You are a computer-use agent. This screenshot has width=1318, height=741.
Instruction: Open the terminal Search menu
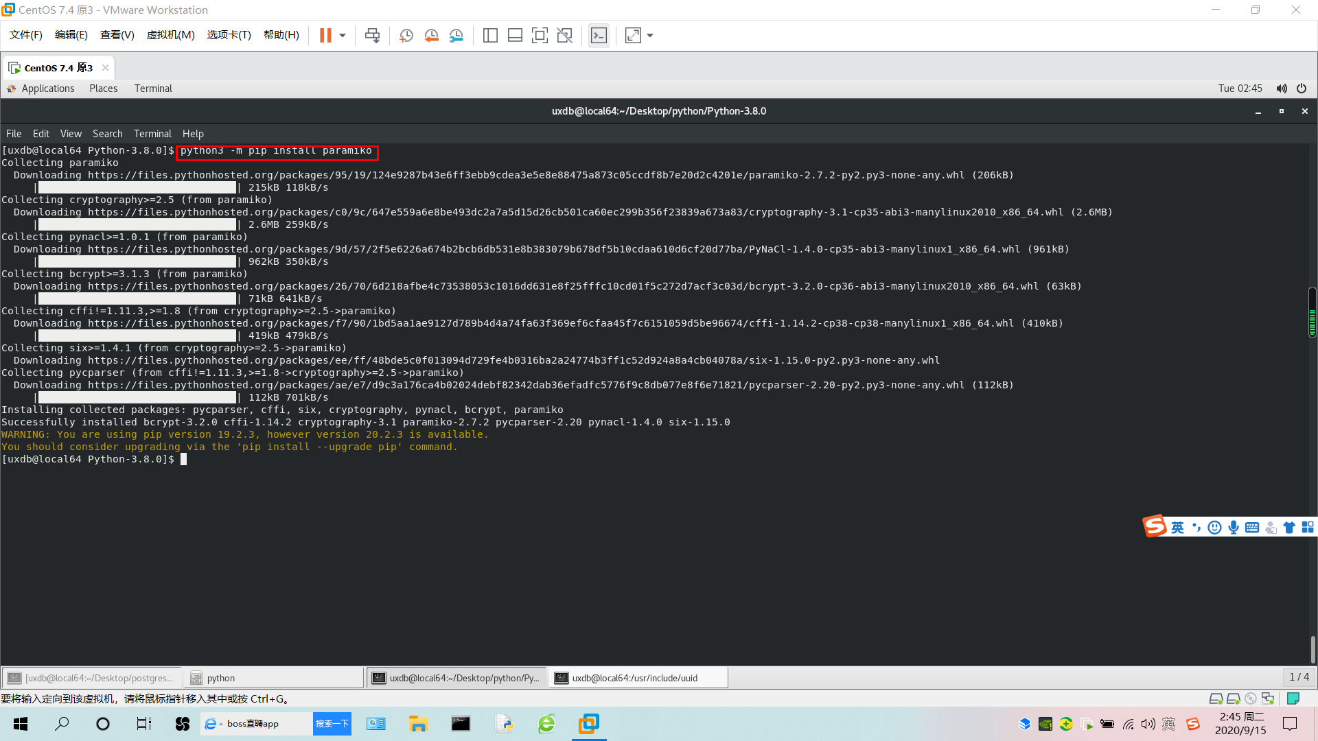click(x=108, y=134)
